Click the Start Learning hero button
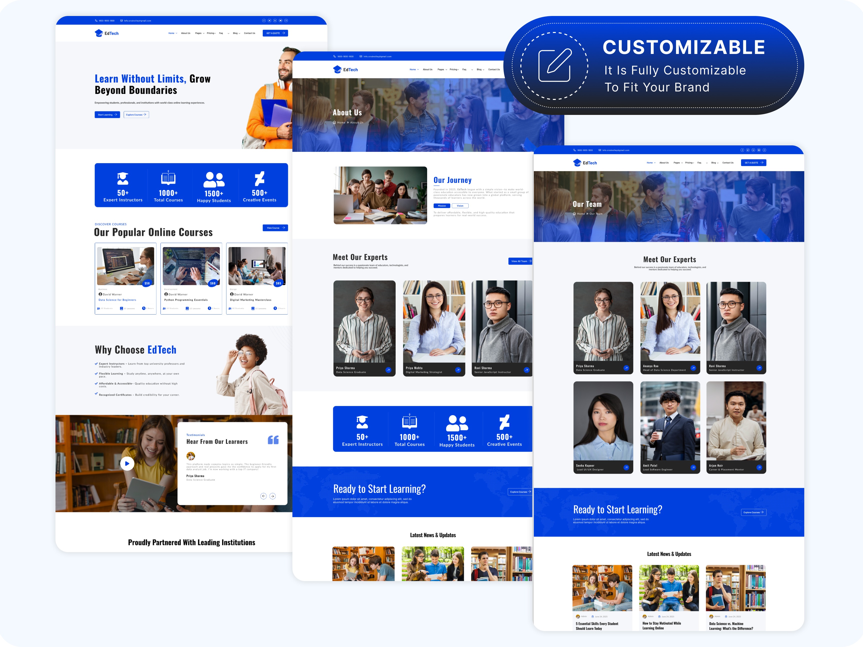 107,115
